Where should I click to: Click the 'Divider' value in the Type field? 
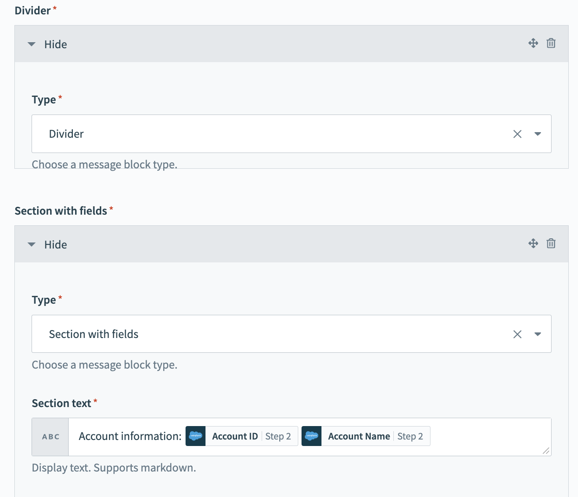(66, 134)
